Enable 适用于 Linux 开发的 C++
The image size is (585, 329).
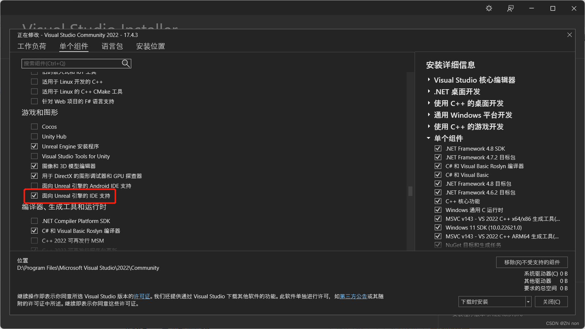point(34,82)
